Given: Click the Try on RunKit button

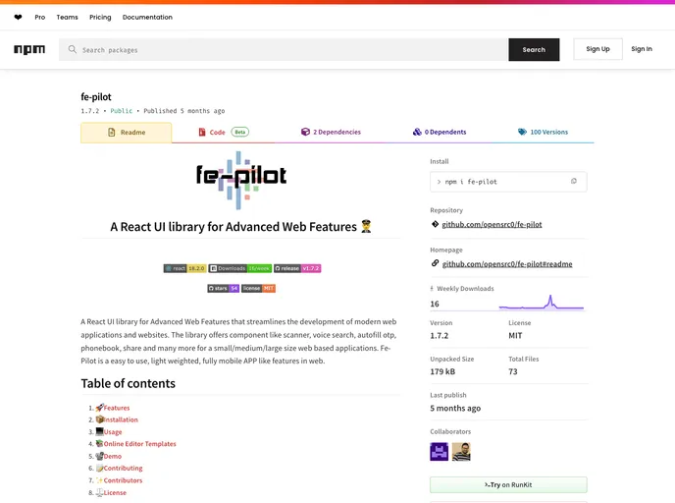Looking at the screenshot, I should coord(508,485).
